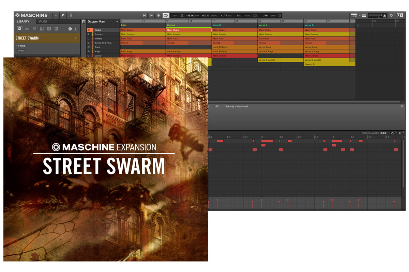Screen dimensions: 409x272
Task: Click the Pattern Length 8:0:0 value
Action: pyautogui.click(x=383, y=133)
